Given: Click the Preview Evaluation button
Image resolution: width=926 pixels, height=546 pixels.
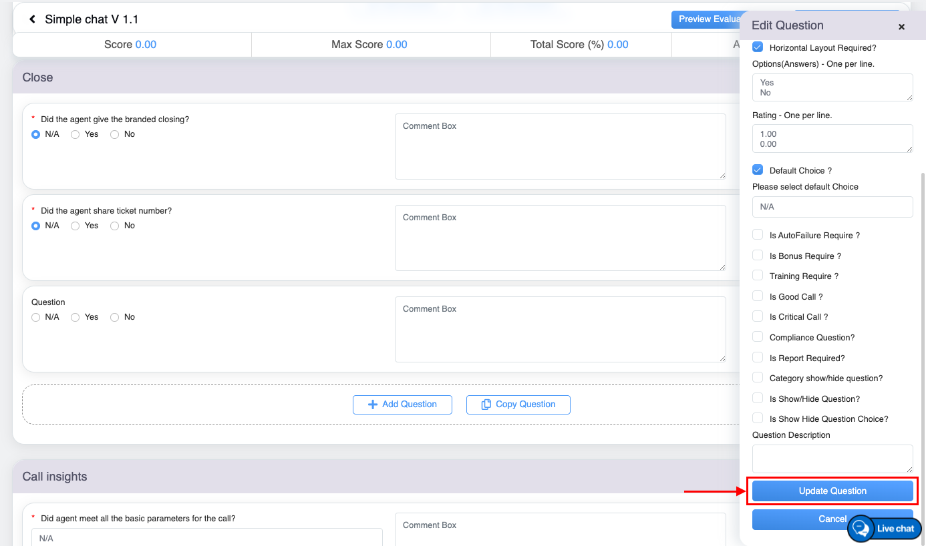Looking at the screenshot, I should (x=707, y=19).
